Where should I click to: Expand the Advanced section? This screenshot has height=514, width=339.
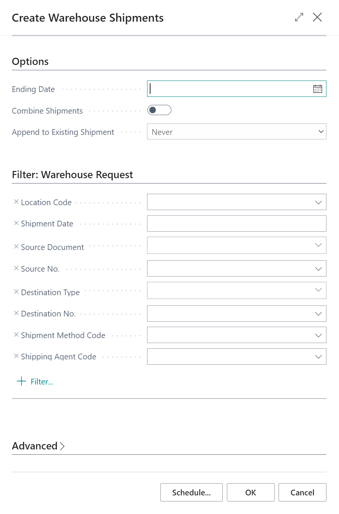(x=38, y=446)
